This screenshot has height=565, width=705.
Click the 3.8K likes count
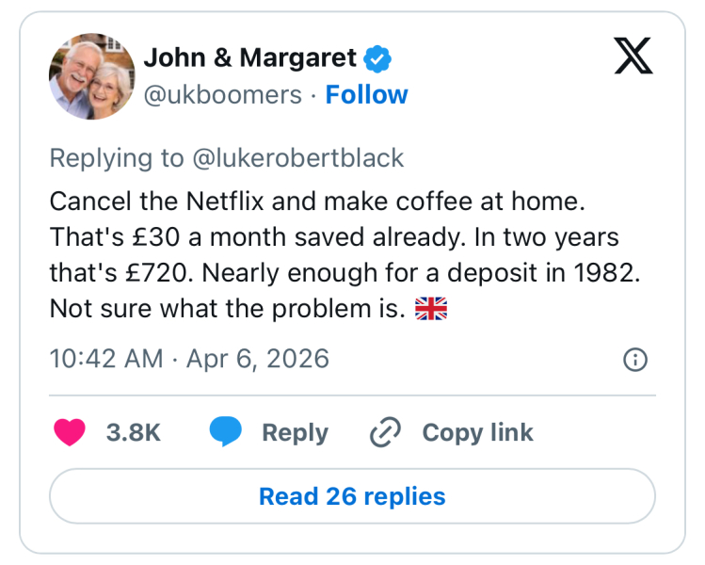point(134,432)
